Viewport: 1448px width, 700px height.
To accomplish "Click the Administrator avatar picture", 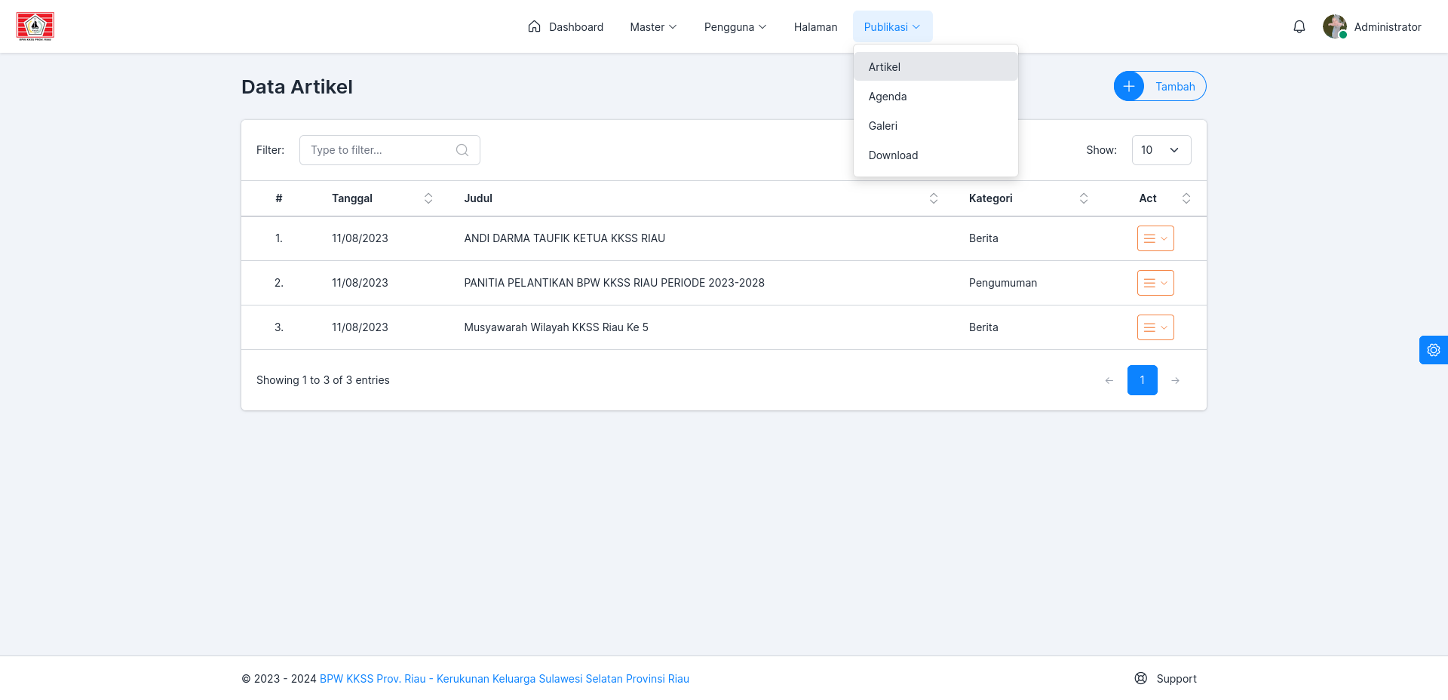I will click(1335, 26).
